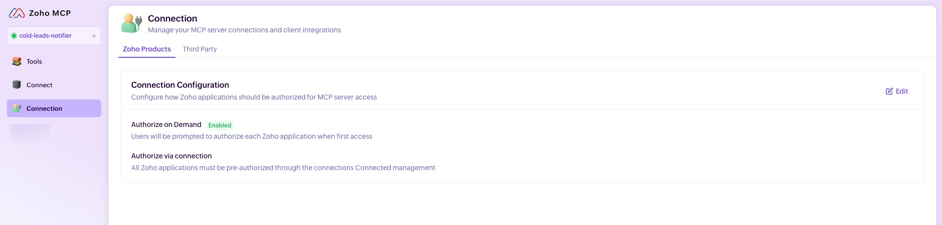Click the Connection Configuration heading
The height and width of the screenshot is (225, 942).
point(180,85)
